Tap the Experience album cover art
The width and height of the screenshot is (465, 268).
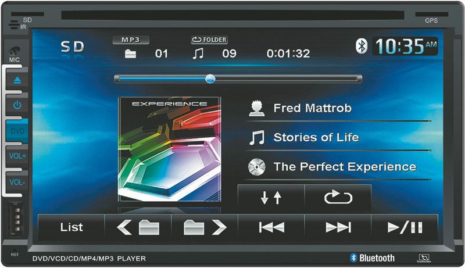click(x=170, y=149)
